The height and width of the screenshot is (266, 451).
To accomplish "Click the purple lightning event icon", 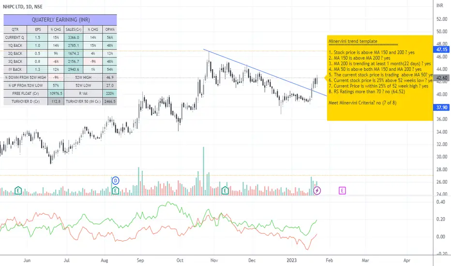I will (x=317, y=191).
